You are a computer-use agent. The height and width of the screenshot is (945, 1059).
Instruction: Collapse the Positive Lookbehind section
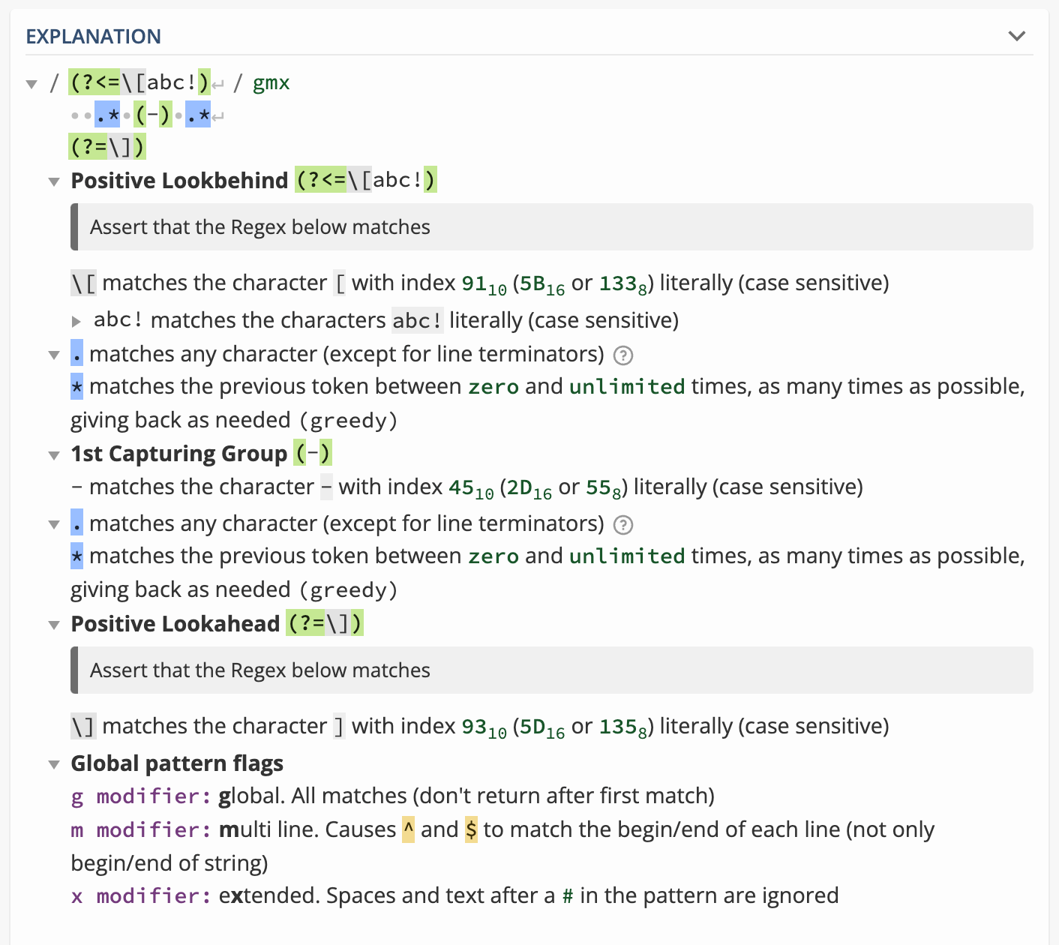click(54, 181)
